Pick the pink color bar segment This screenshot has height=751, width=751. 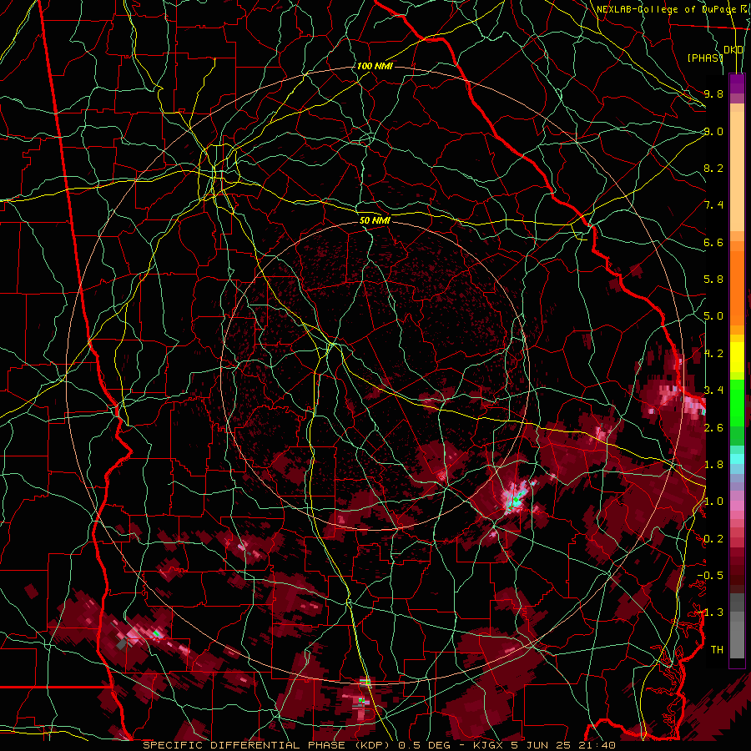coord(737,506)
